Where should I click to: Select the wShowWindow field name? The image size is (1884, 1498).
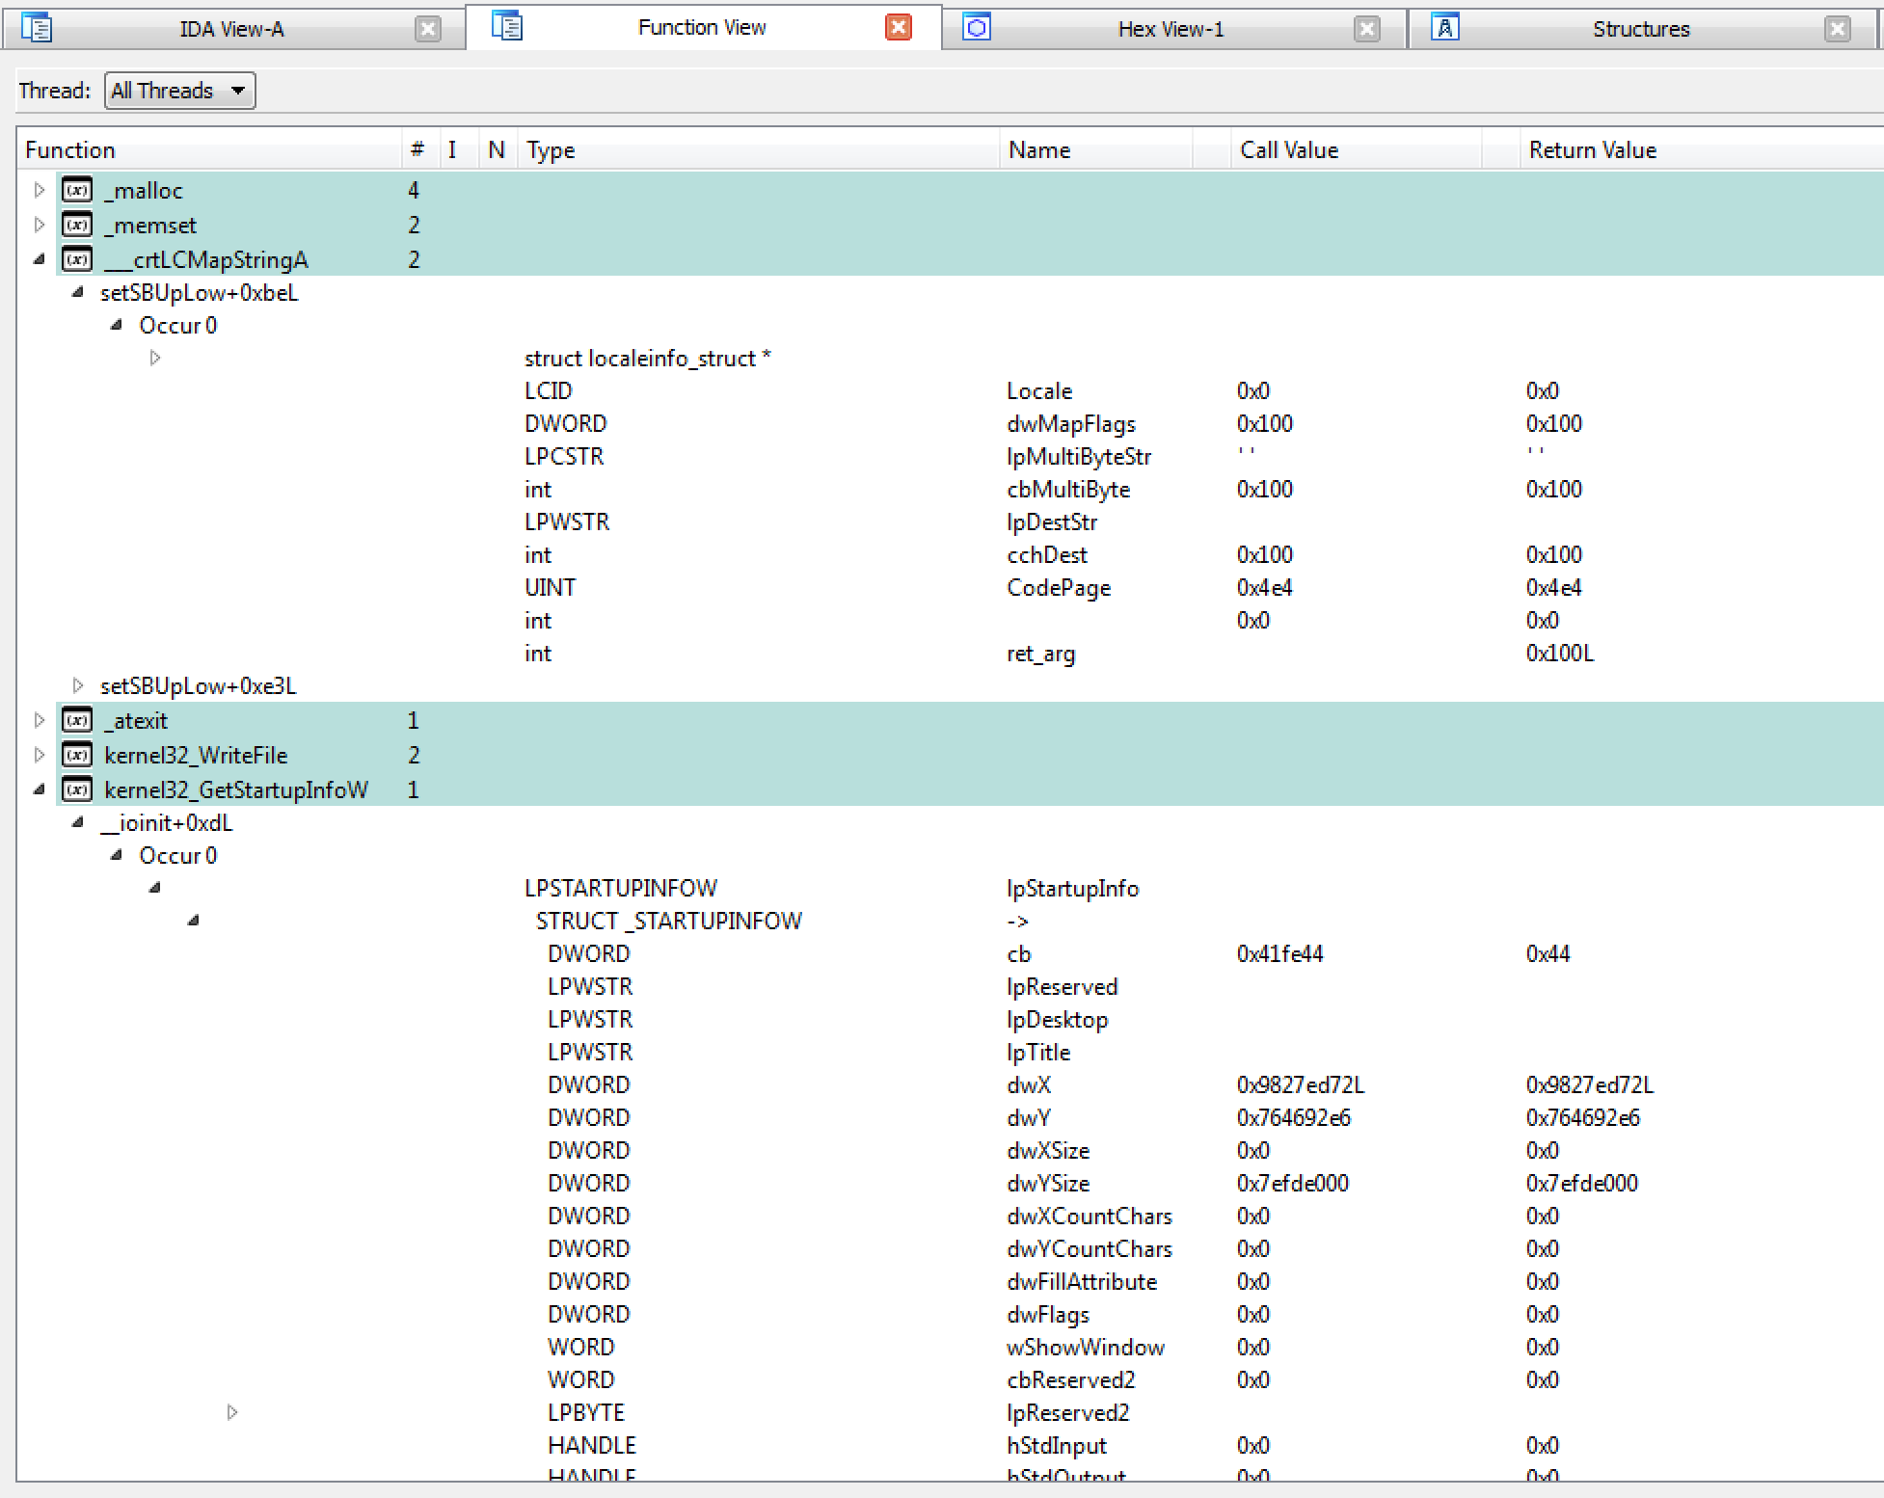click(1086, 1347)
